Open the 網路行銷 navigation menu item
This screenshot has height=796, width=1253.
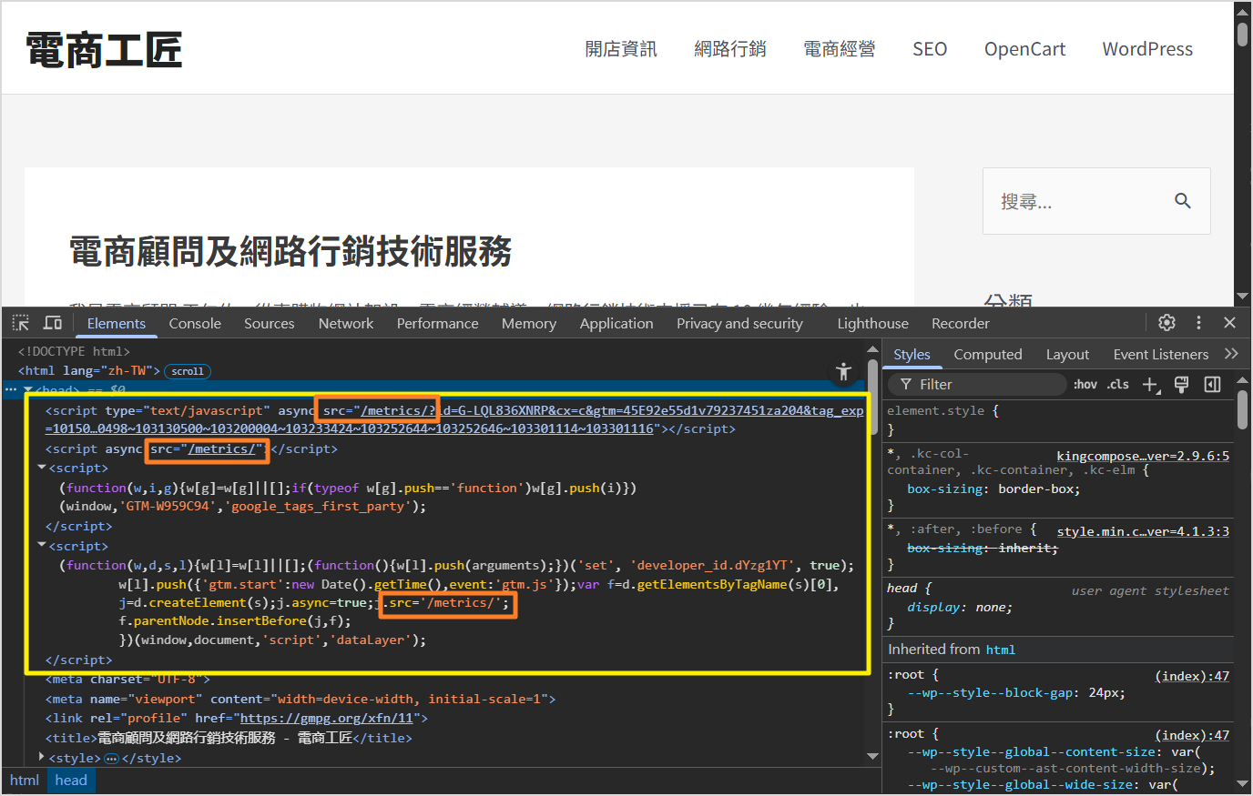pyautogui.click(x=730, y=49)
